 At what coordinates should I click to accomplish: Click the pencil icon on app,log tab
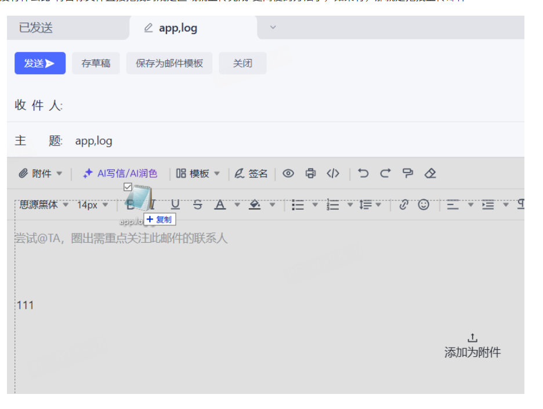tap(148, 28)
